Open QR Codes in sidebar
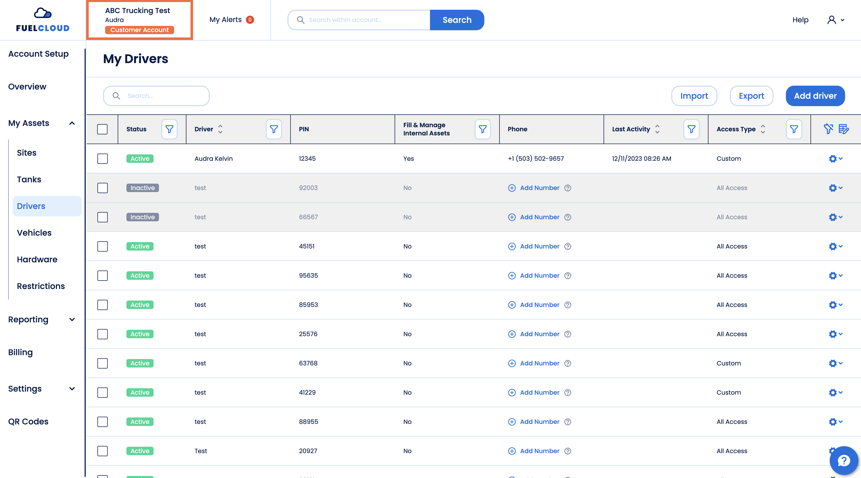861x478 pixels. [x=28, y=422]
